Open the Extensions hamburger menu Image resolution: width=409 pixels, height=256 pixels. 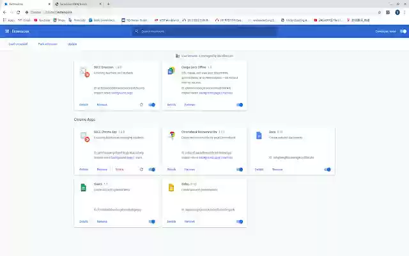tap(7, 31)
